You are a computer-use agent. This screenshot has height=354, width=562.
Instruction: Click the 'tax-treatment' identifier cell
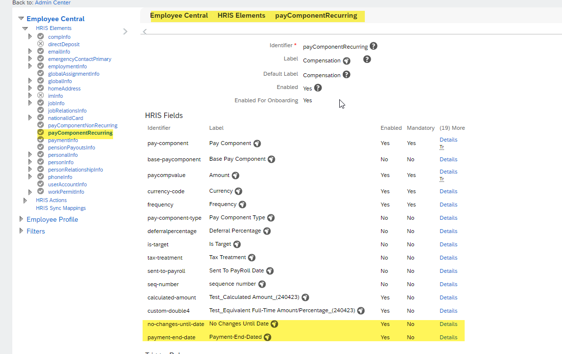pos(165,258)
